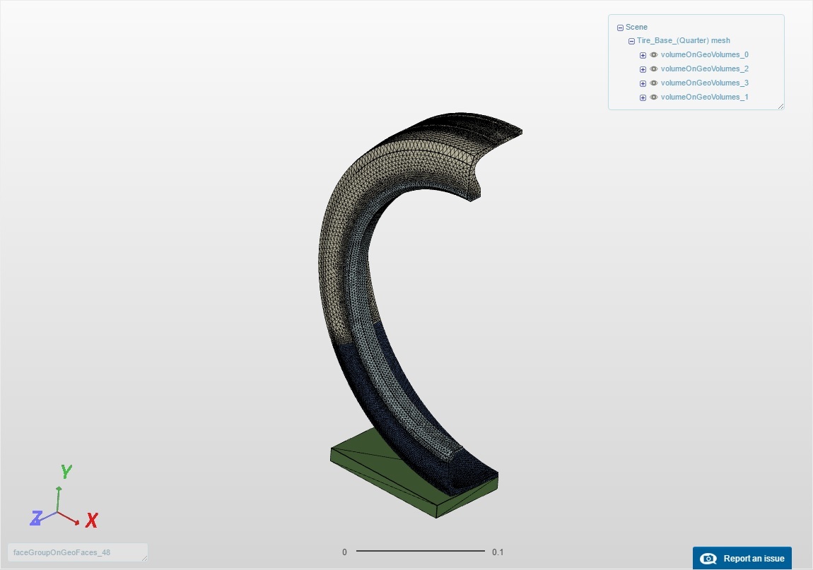Click the Report an issue button
Image resolution: width=813 pixels, height=570 pixels.
click(742, 558)
